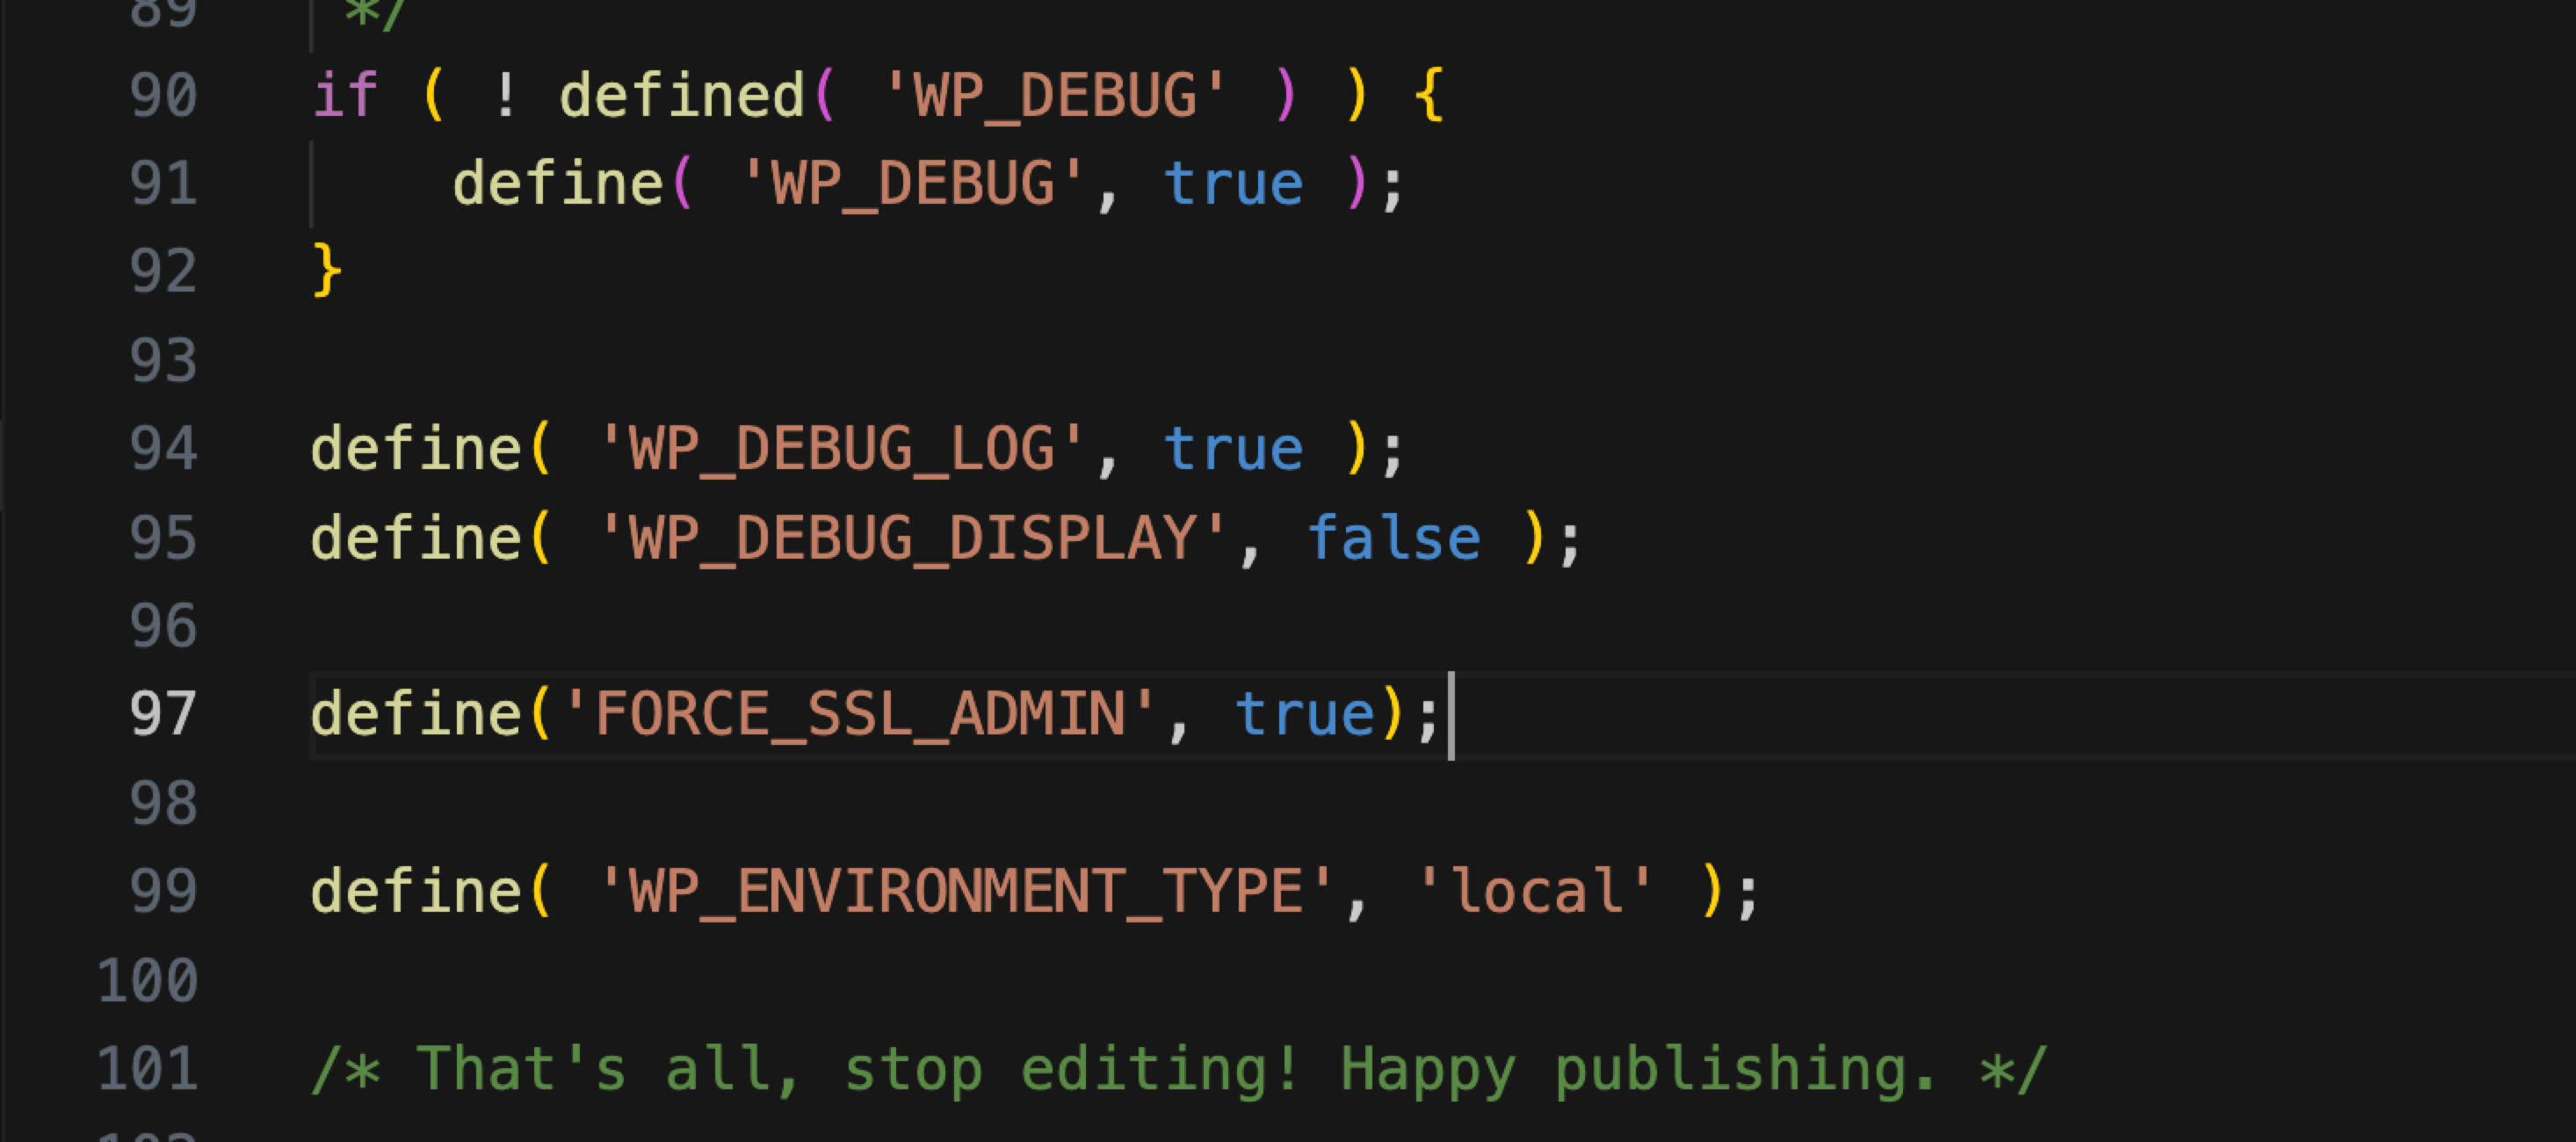Click 'define' on line 95

416,538
